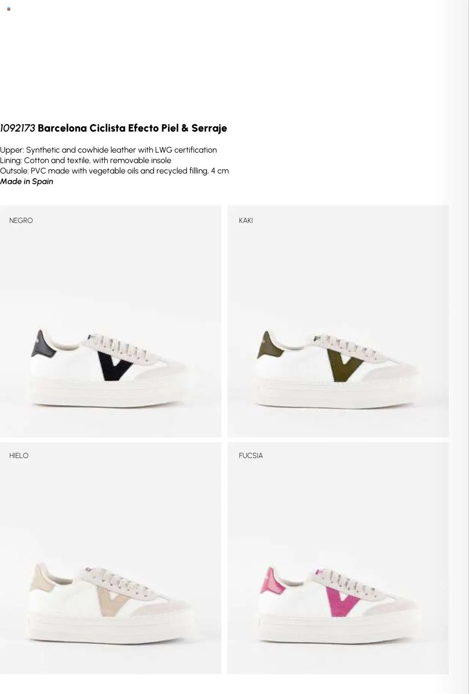Click the CMYK color bars icon
This screenshot has width=469, height=694.
pyautogui.click(x=9, y=9)
